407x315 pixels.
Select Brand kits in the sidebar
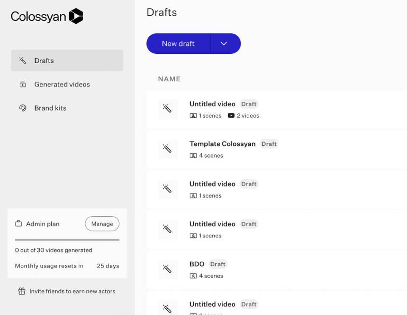[x=50, y=108]
